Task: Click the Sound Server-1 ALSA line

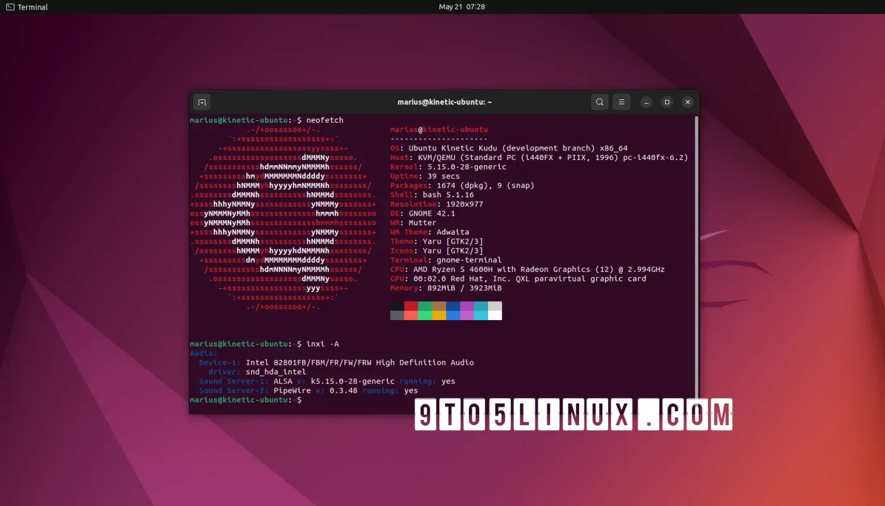Action: coord(327,381)
